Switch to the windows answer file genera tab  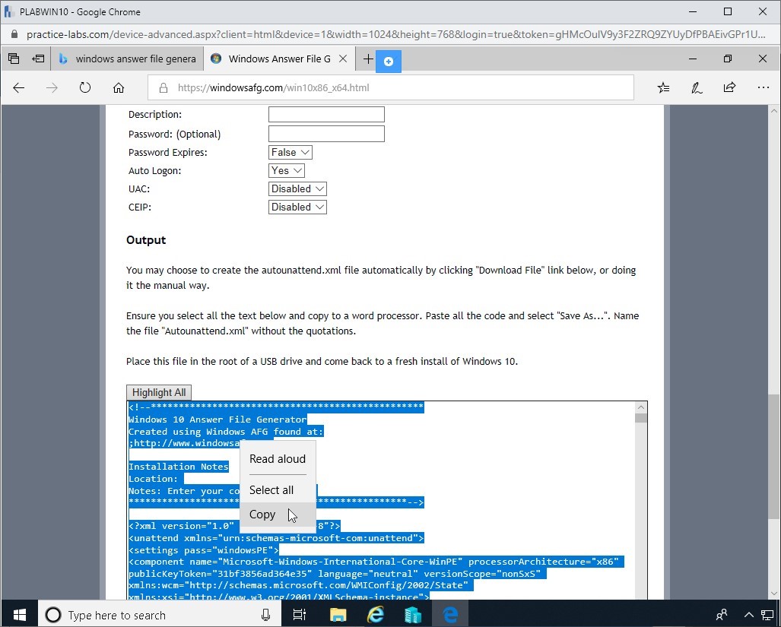pos(126,59)
